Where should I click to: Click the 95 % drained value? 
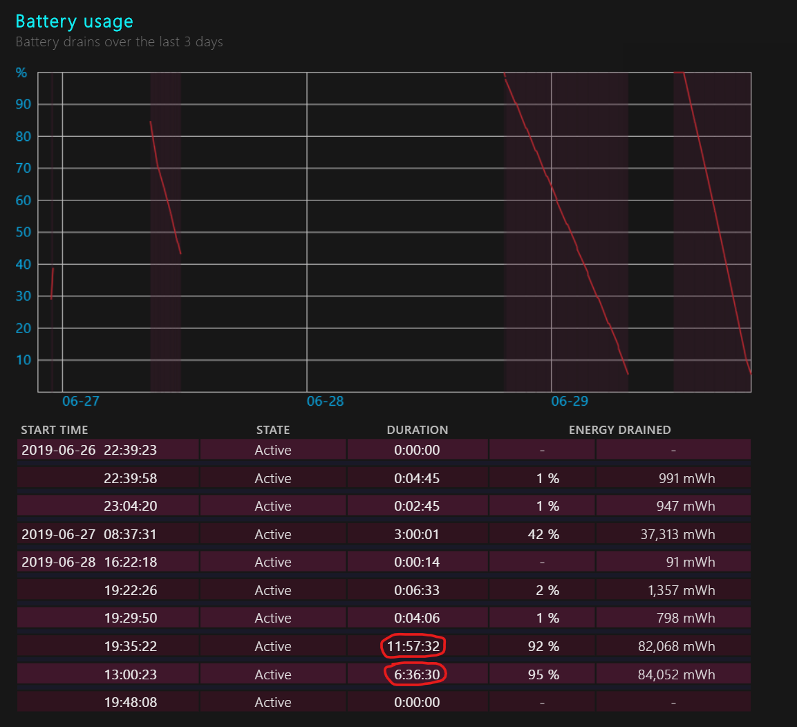(543, 674)
